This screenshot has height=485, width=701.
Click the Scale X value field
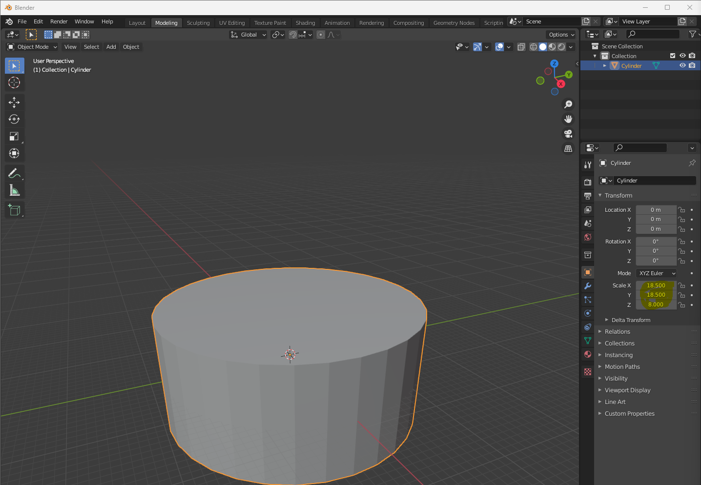coord(656,285)
